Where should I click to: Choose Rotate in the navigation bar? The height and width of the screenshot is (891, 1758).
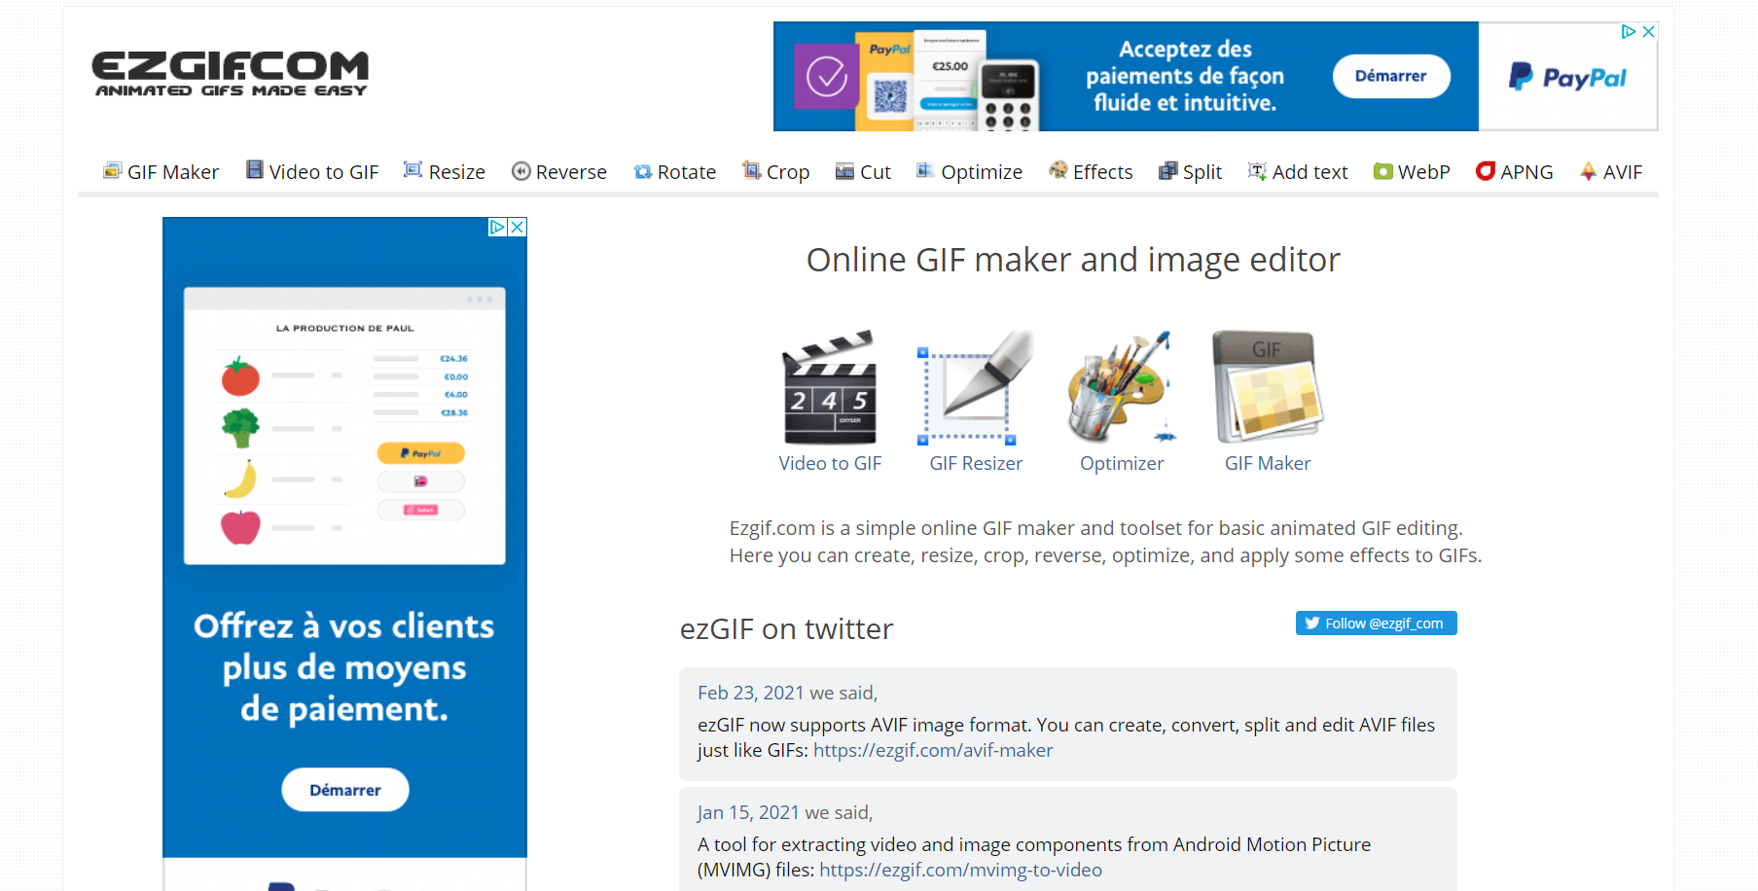pos(675,172)
